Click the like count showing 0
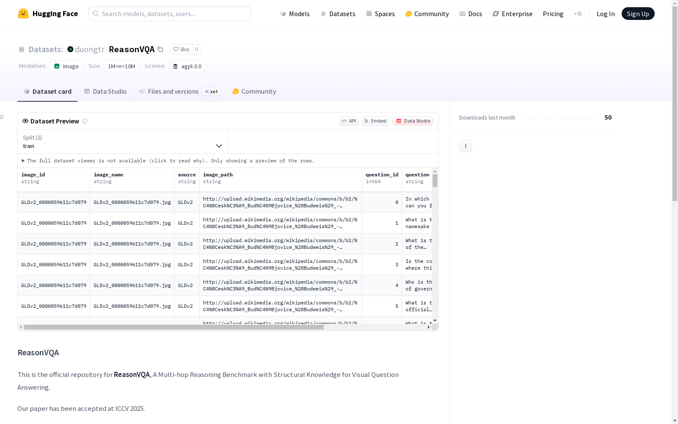The width and height of the screenshot is (678, 424). point(196,49)
